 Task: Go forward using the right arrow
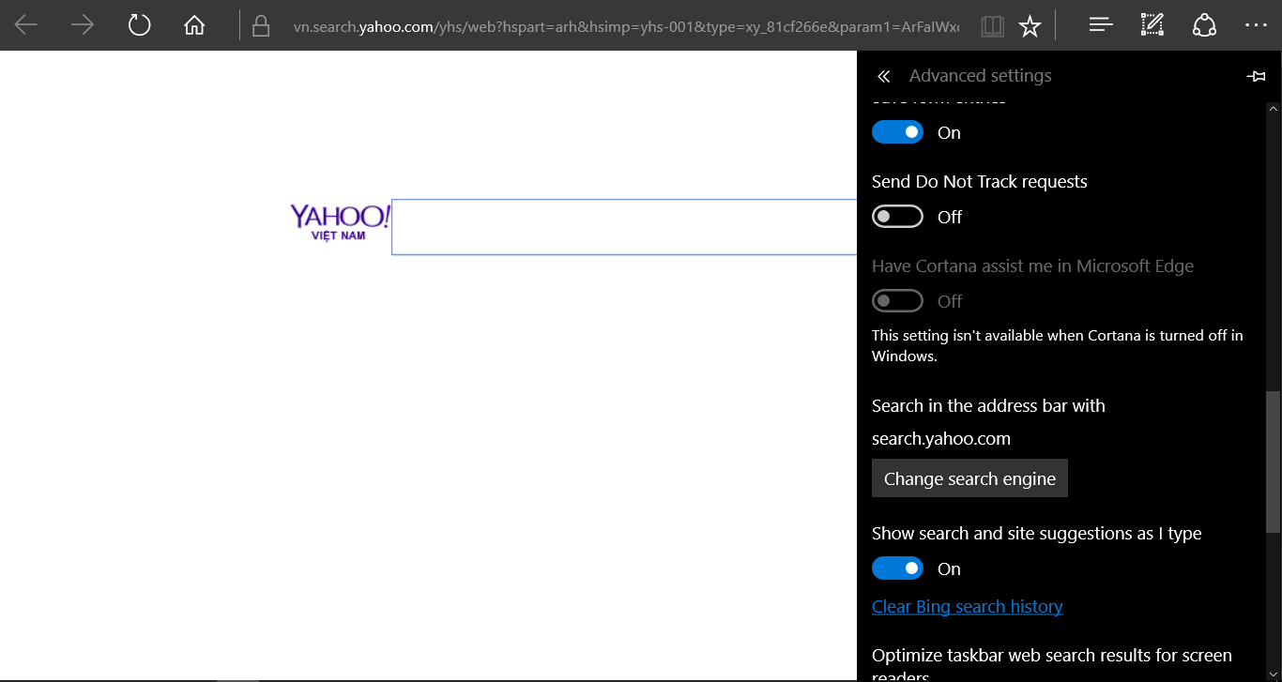[83, 25]
